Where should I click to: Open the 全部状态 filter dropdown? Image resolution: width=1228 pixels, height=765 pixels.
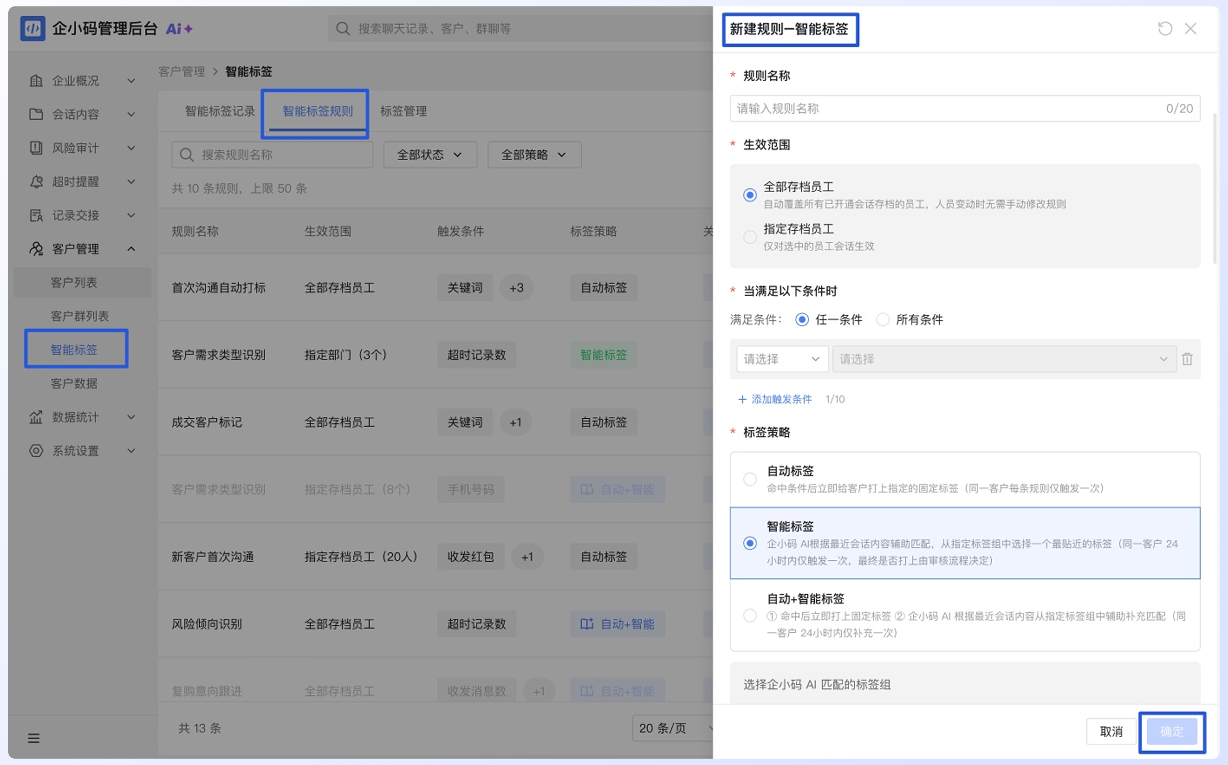[x=430, y=155]
